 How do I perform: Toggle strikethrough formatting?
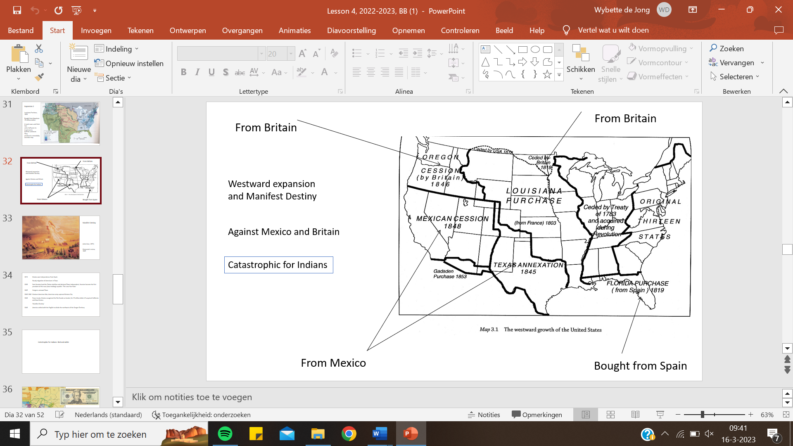pyautogui.click(x=240, y=72)
